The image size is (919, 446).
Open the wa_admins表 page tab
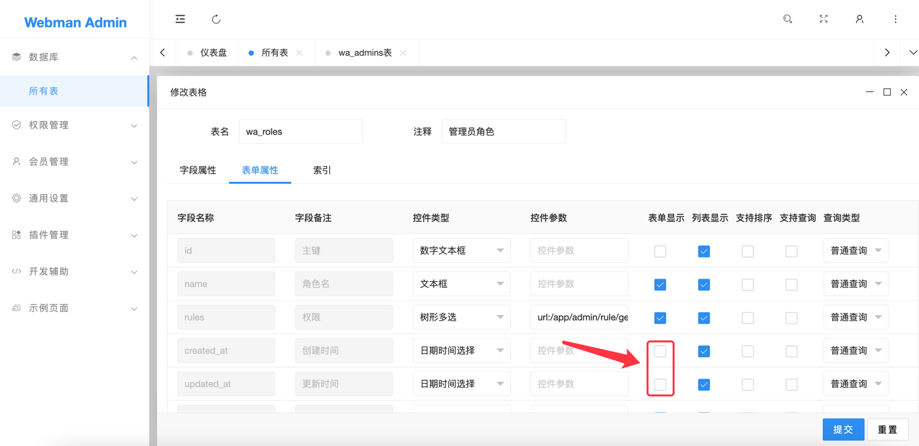[x=365, y=53]
